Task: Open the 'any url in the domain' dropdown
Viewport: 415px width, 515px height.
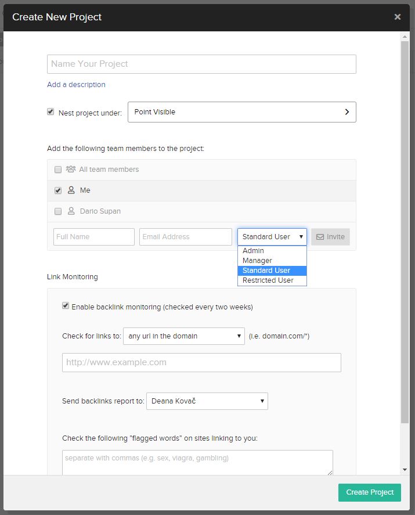Action: click(x=184, y=336)
